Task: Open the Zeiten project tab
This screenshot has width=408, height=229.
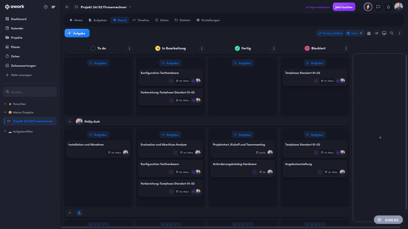Action: coord(162,20)
